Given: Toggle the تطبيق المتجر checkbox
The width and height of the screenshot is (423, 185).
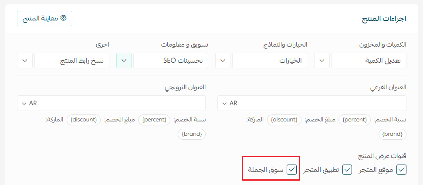Looking at the screenshot, I should click(347, 169).
